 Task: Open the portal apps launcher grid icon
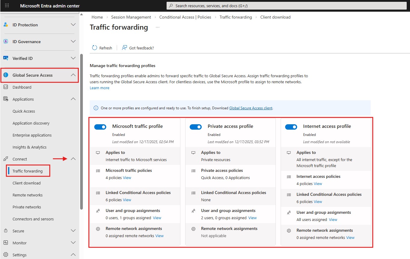(x=7, y=5)
